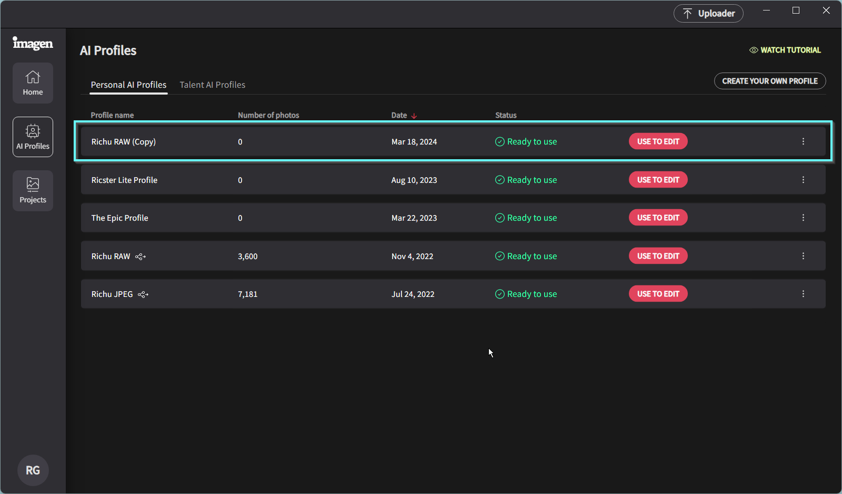Click Status column header
The image size is (842, 494).
pyautogui.click(x=506, y=115)
